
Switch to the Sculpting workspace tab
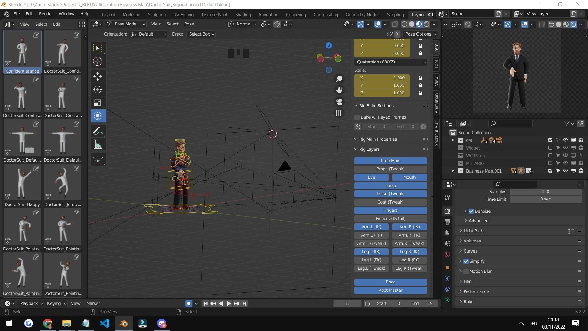(x=156, y=14)
